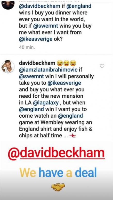Like David Beckham's comment with the heart icon
Image resolution: width=113 pixels, height=200 pixels.
102,66
